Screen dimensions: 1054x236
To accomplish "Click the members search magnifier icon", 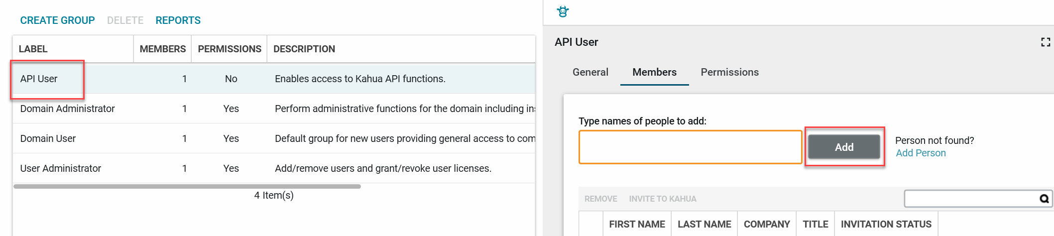I will 1044,199.
